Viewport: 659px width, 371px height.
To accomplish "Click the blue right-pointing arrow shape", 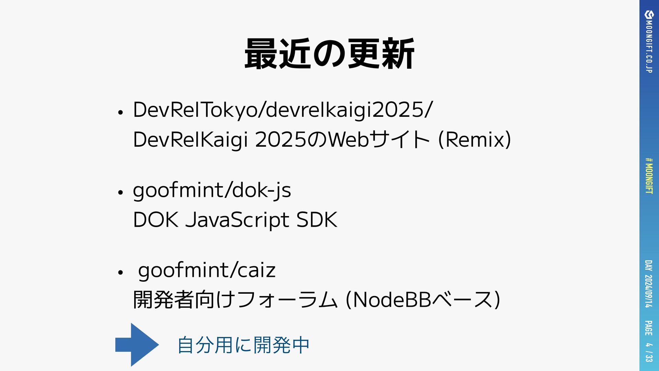I will tap(137, 345).
